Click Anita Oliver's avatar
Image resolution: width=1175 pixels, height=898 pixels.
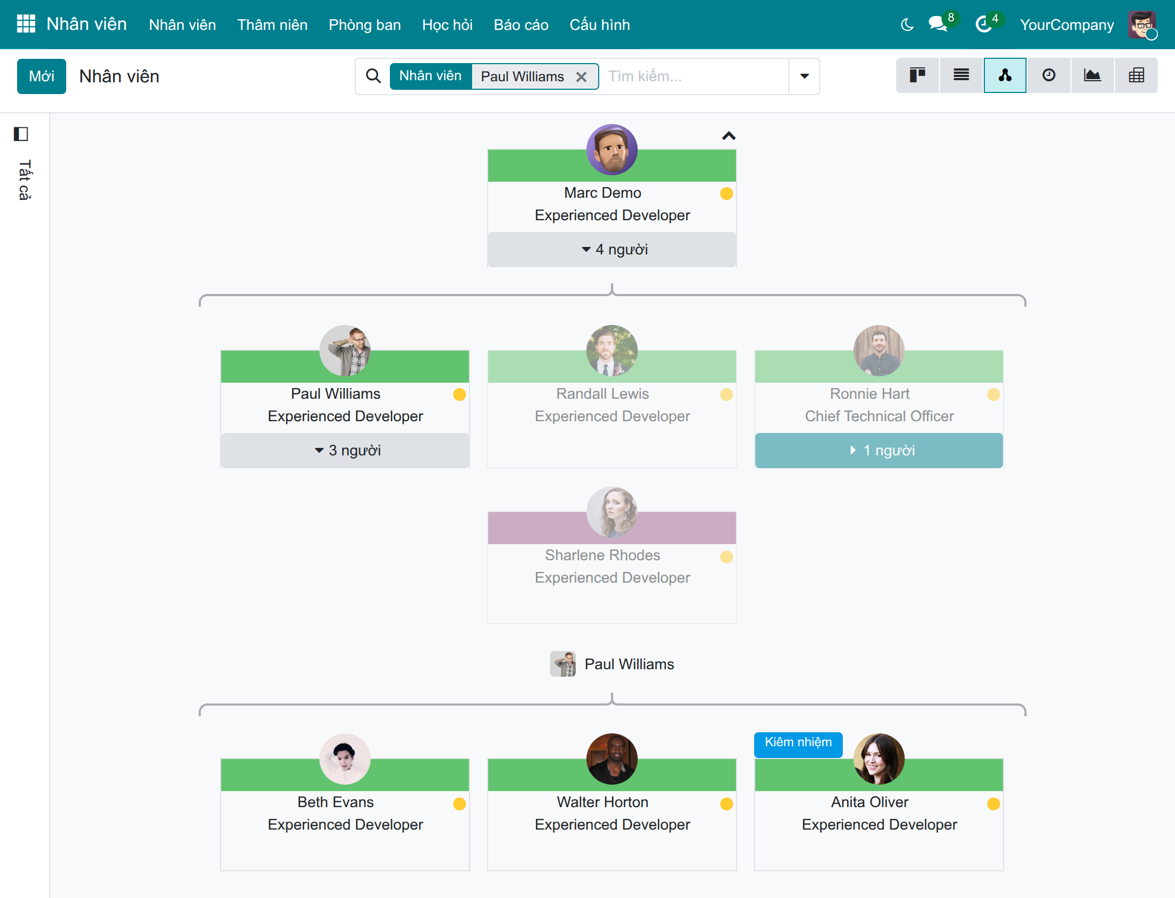point(879,759)
